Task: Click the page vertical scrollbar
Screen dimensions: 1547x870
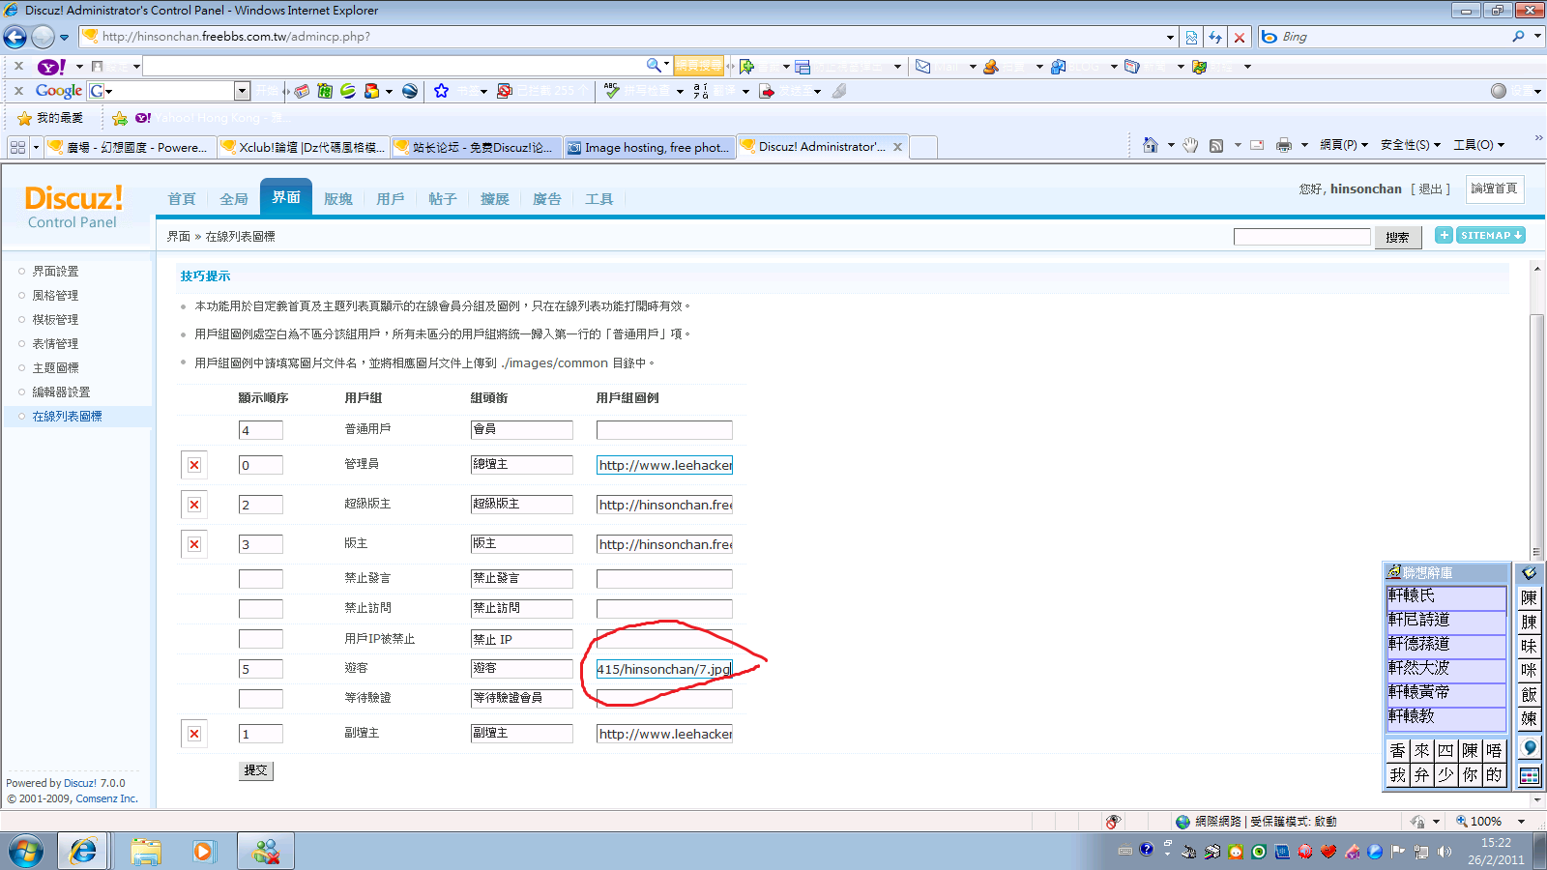Action: [1536, 435]
